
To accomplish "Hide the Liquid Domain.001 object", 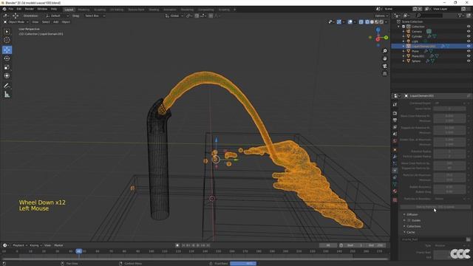I will 469,46.
